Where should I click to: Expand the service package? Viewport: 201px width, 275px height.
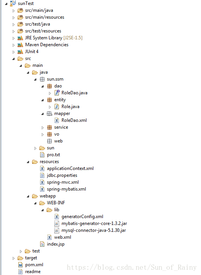(42, 128)
